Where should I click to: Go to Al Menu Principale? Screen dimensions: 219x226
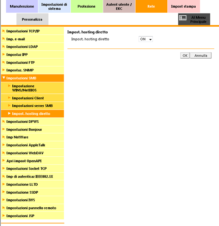(194, 19)
